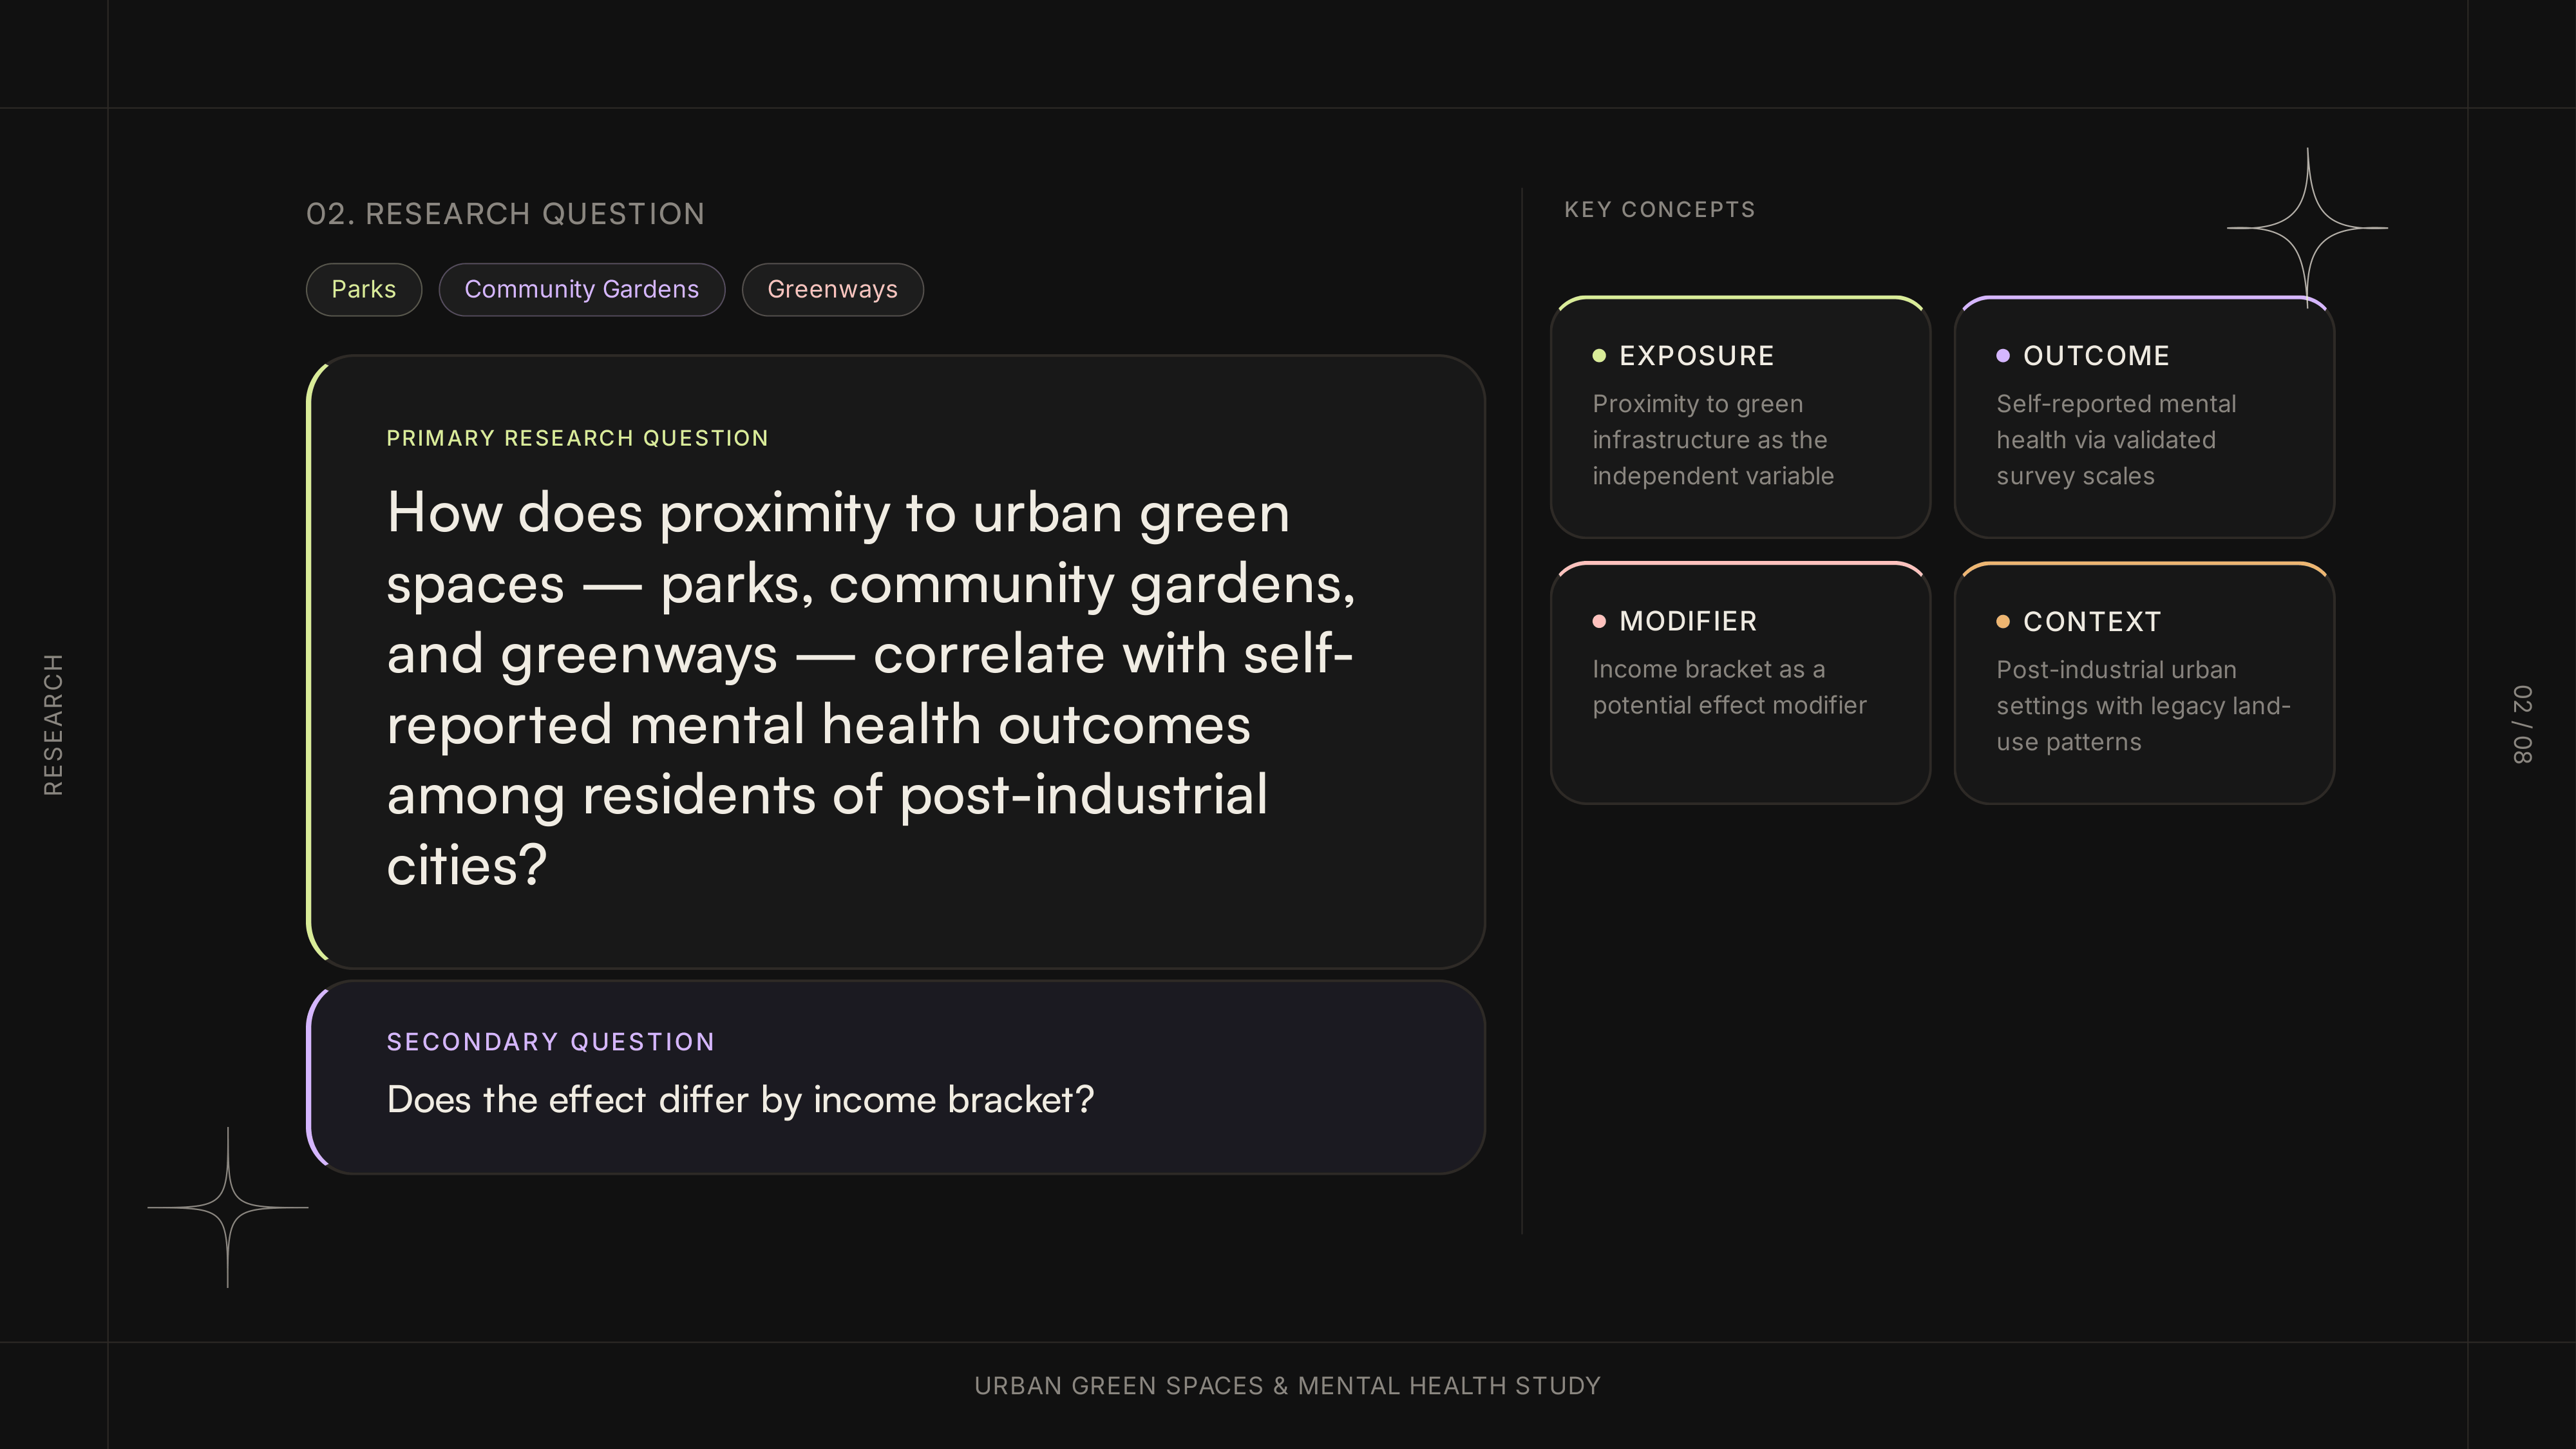2576x1449 pixels.
Task: Click the orange dot beside CONTEXT
Action: 2003,621
